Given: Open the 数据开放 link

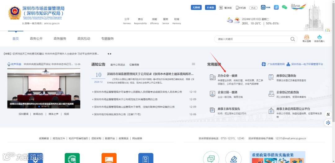Looking at the screenshot, I should (110, 139).
